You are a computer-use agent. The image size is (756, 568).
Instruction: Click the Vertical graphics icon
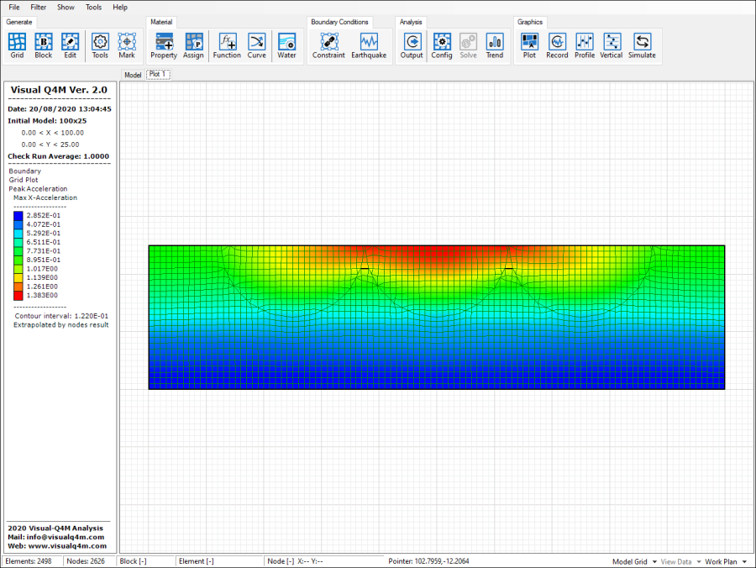(612, 46)
